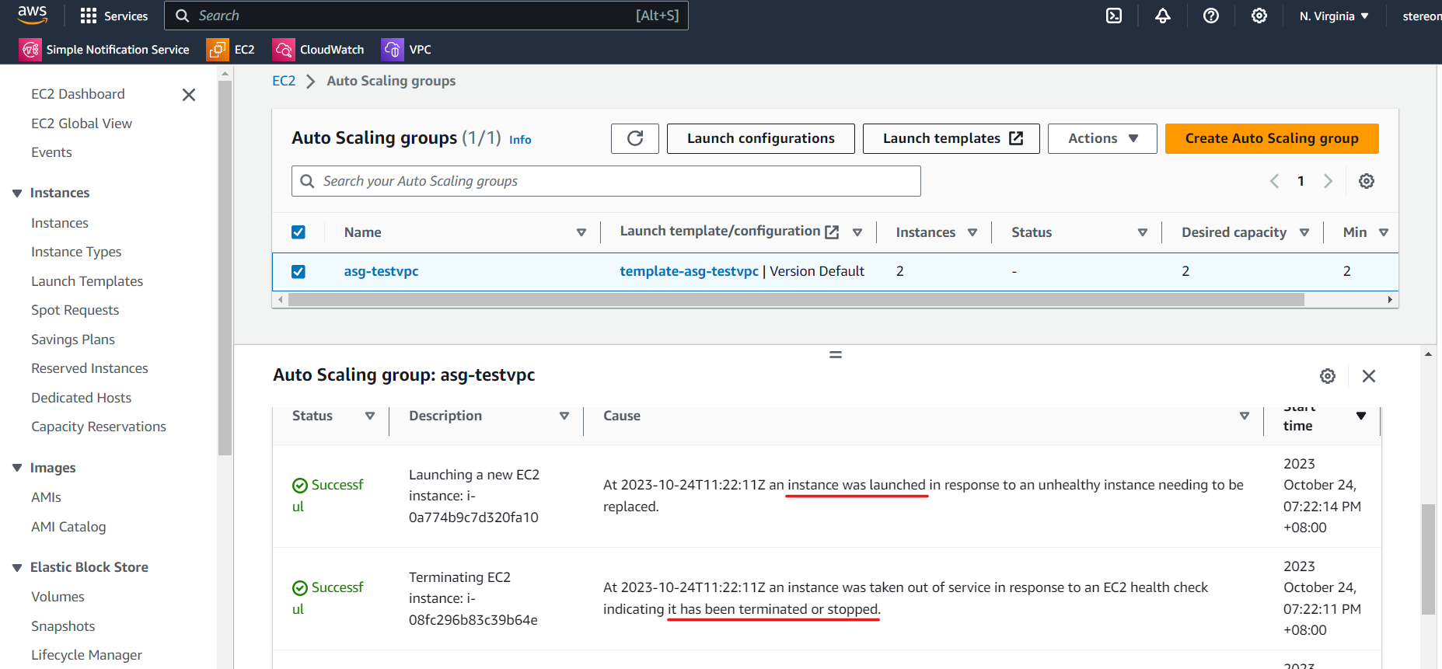
Task: Open table preferences gear for Auto Scaling groups
Action: [x=1367, y=181]
